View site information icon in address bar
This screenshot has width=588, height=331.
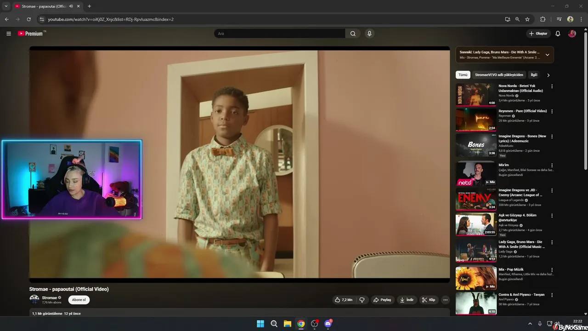click(42, 19)
